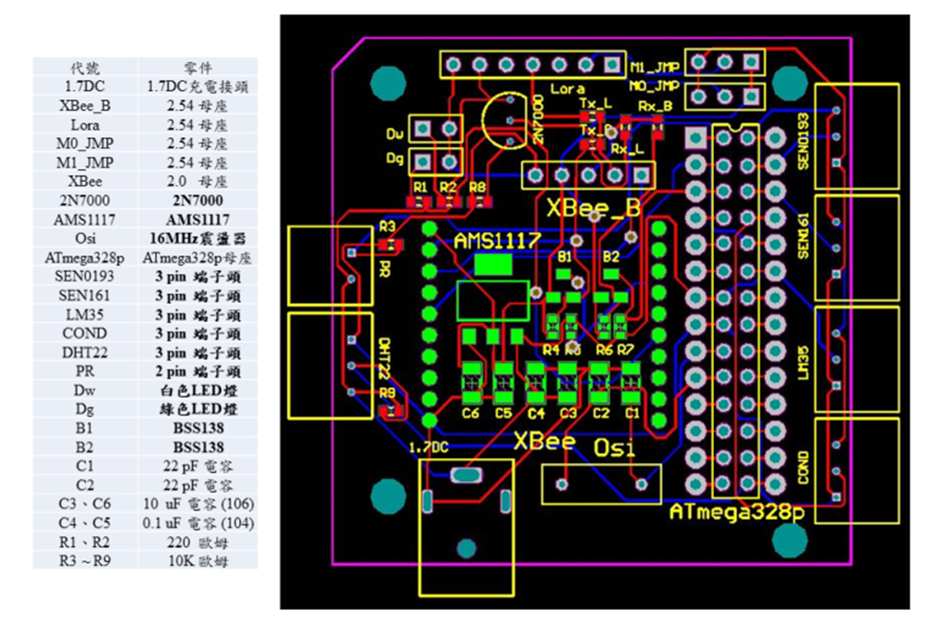Select the AMS1117 regulator green pad
Image resolution: width=929 pixels, height=632 pixels.
coord(493,264)
